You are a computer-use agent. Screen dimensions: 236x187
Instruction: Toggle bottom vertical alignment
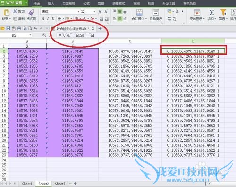click(x=125, y=12)
